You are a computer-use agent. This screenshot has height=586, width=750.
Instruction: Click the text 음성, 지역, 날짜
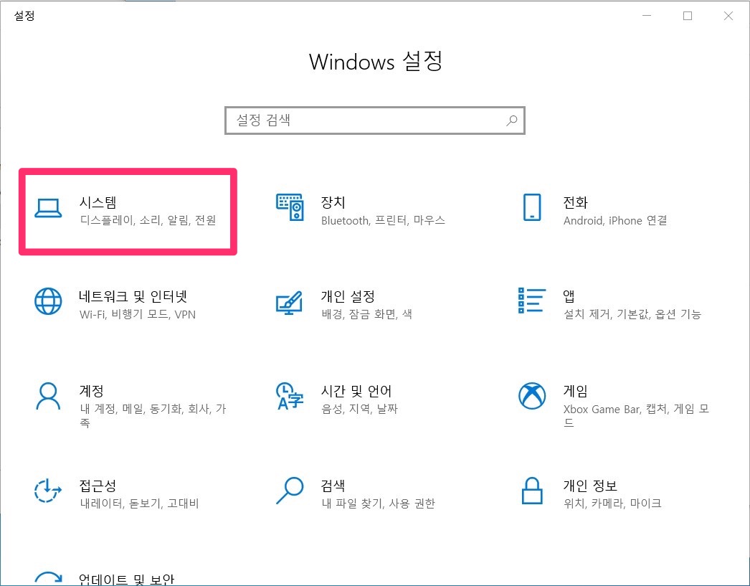pyautogui.click(x=360, y=409)
